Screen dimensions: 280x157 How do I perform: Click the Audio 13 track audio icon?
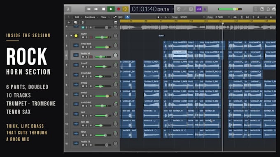click(76, 143)
